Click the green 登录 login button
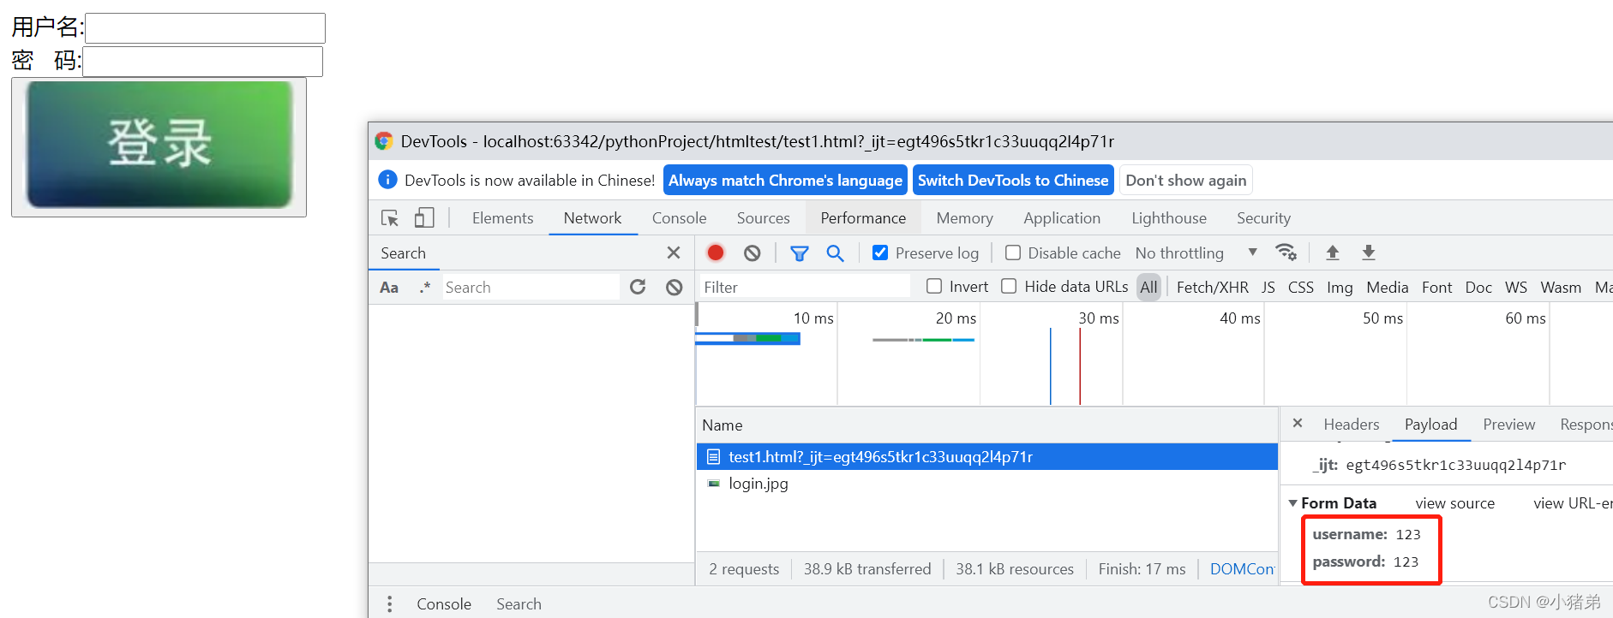The height and width of the screenshot is (618, 1613). pyautogui.click(x=159, y=146)
